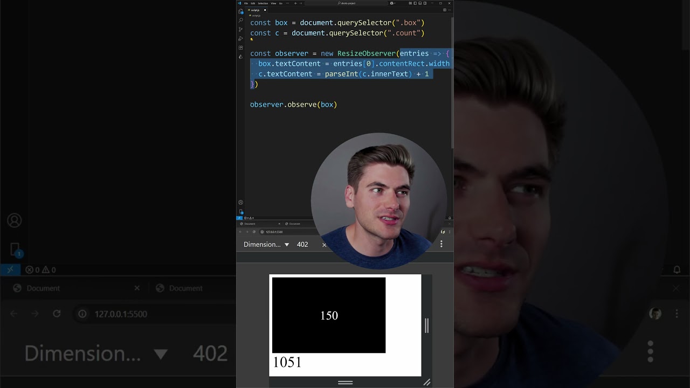Switch to the first Document browser tab
The image size is (690, 388).
click(x=259, y=224)
